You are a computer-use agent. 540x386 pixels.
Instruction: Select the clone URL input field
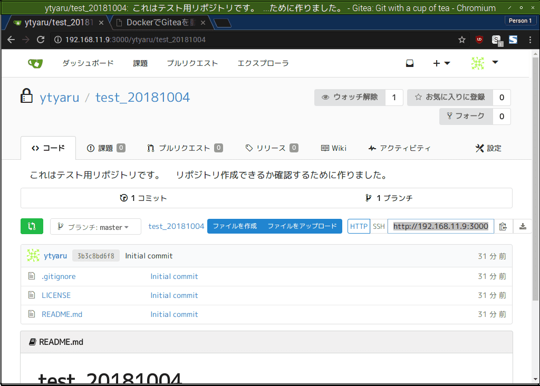tap(440, 226)
